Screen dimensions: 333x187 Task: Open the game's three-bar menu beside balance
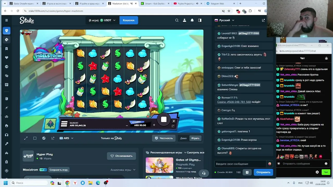click(64, 124)
